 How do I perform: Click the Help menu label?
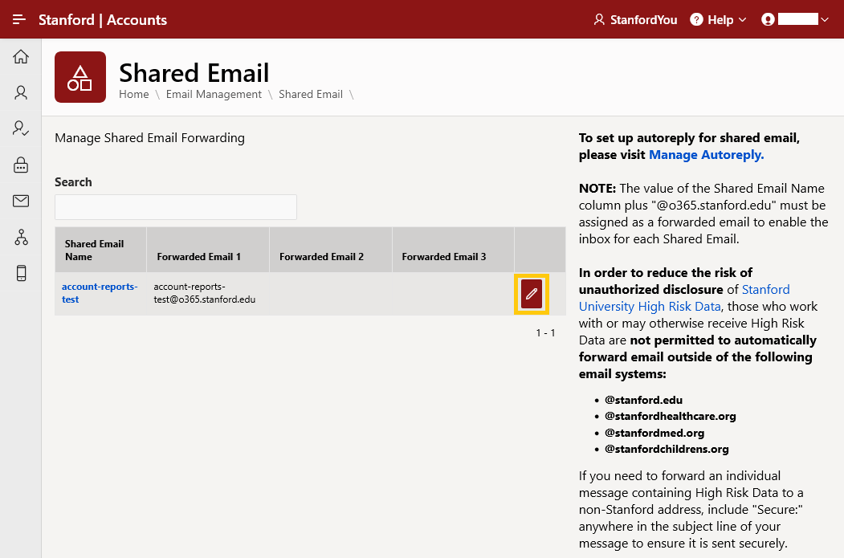(x=720, y=20)
